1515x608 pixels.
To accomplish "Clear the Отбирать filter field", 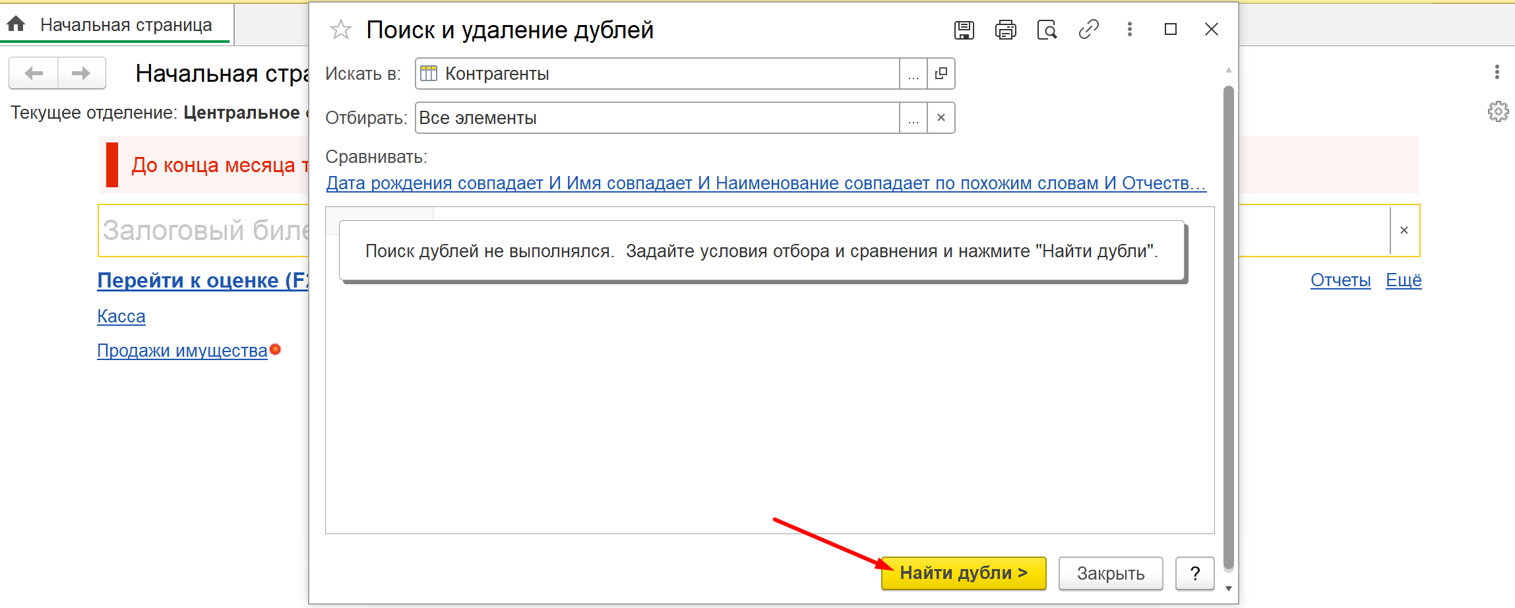I will [941, 118].
